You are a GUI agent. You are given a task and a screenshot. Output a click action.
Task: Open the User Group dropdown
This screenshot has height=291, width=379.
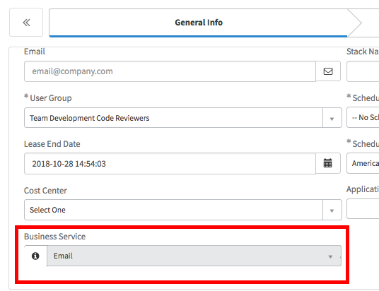[x=183, y=118]
